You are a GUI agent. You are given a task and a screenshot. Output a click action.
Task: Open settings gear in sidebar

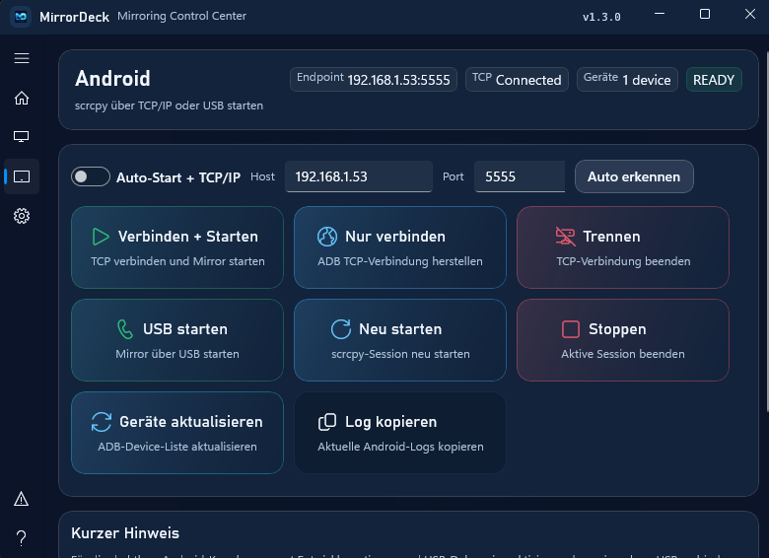[x=22, y=216]
